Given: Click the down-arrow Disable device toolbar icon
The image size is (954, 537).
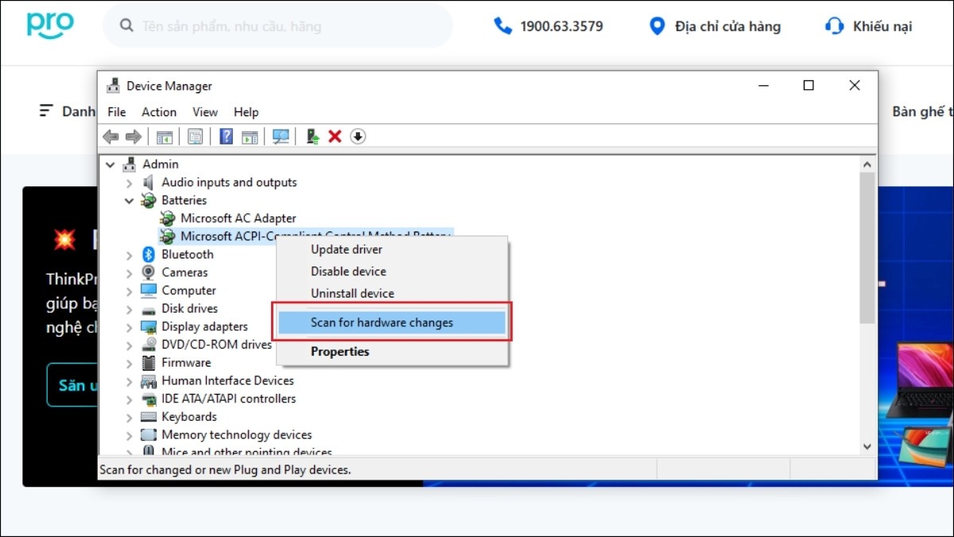Looking at the screenshot, I should (358, 137).
